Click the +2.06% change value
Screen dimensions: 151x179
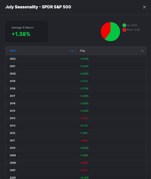pyautogui.click(x=84, y=96)
